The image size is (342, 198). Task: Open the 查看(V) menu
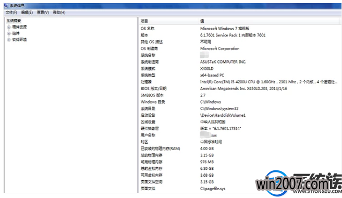click(43, 13)
